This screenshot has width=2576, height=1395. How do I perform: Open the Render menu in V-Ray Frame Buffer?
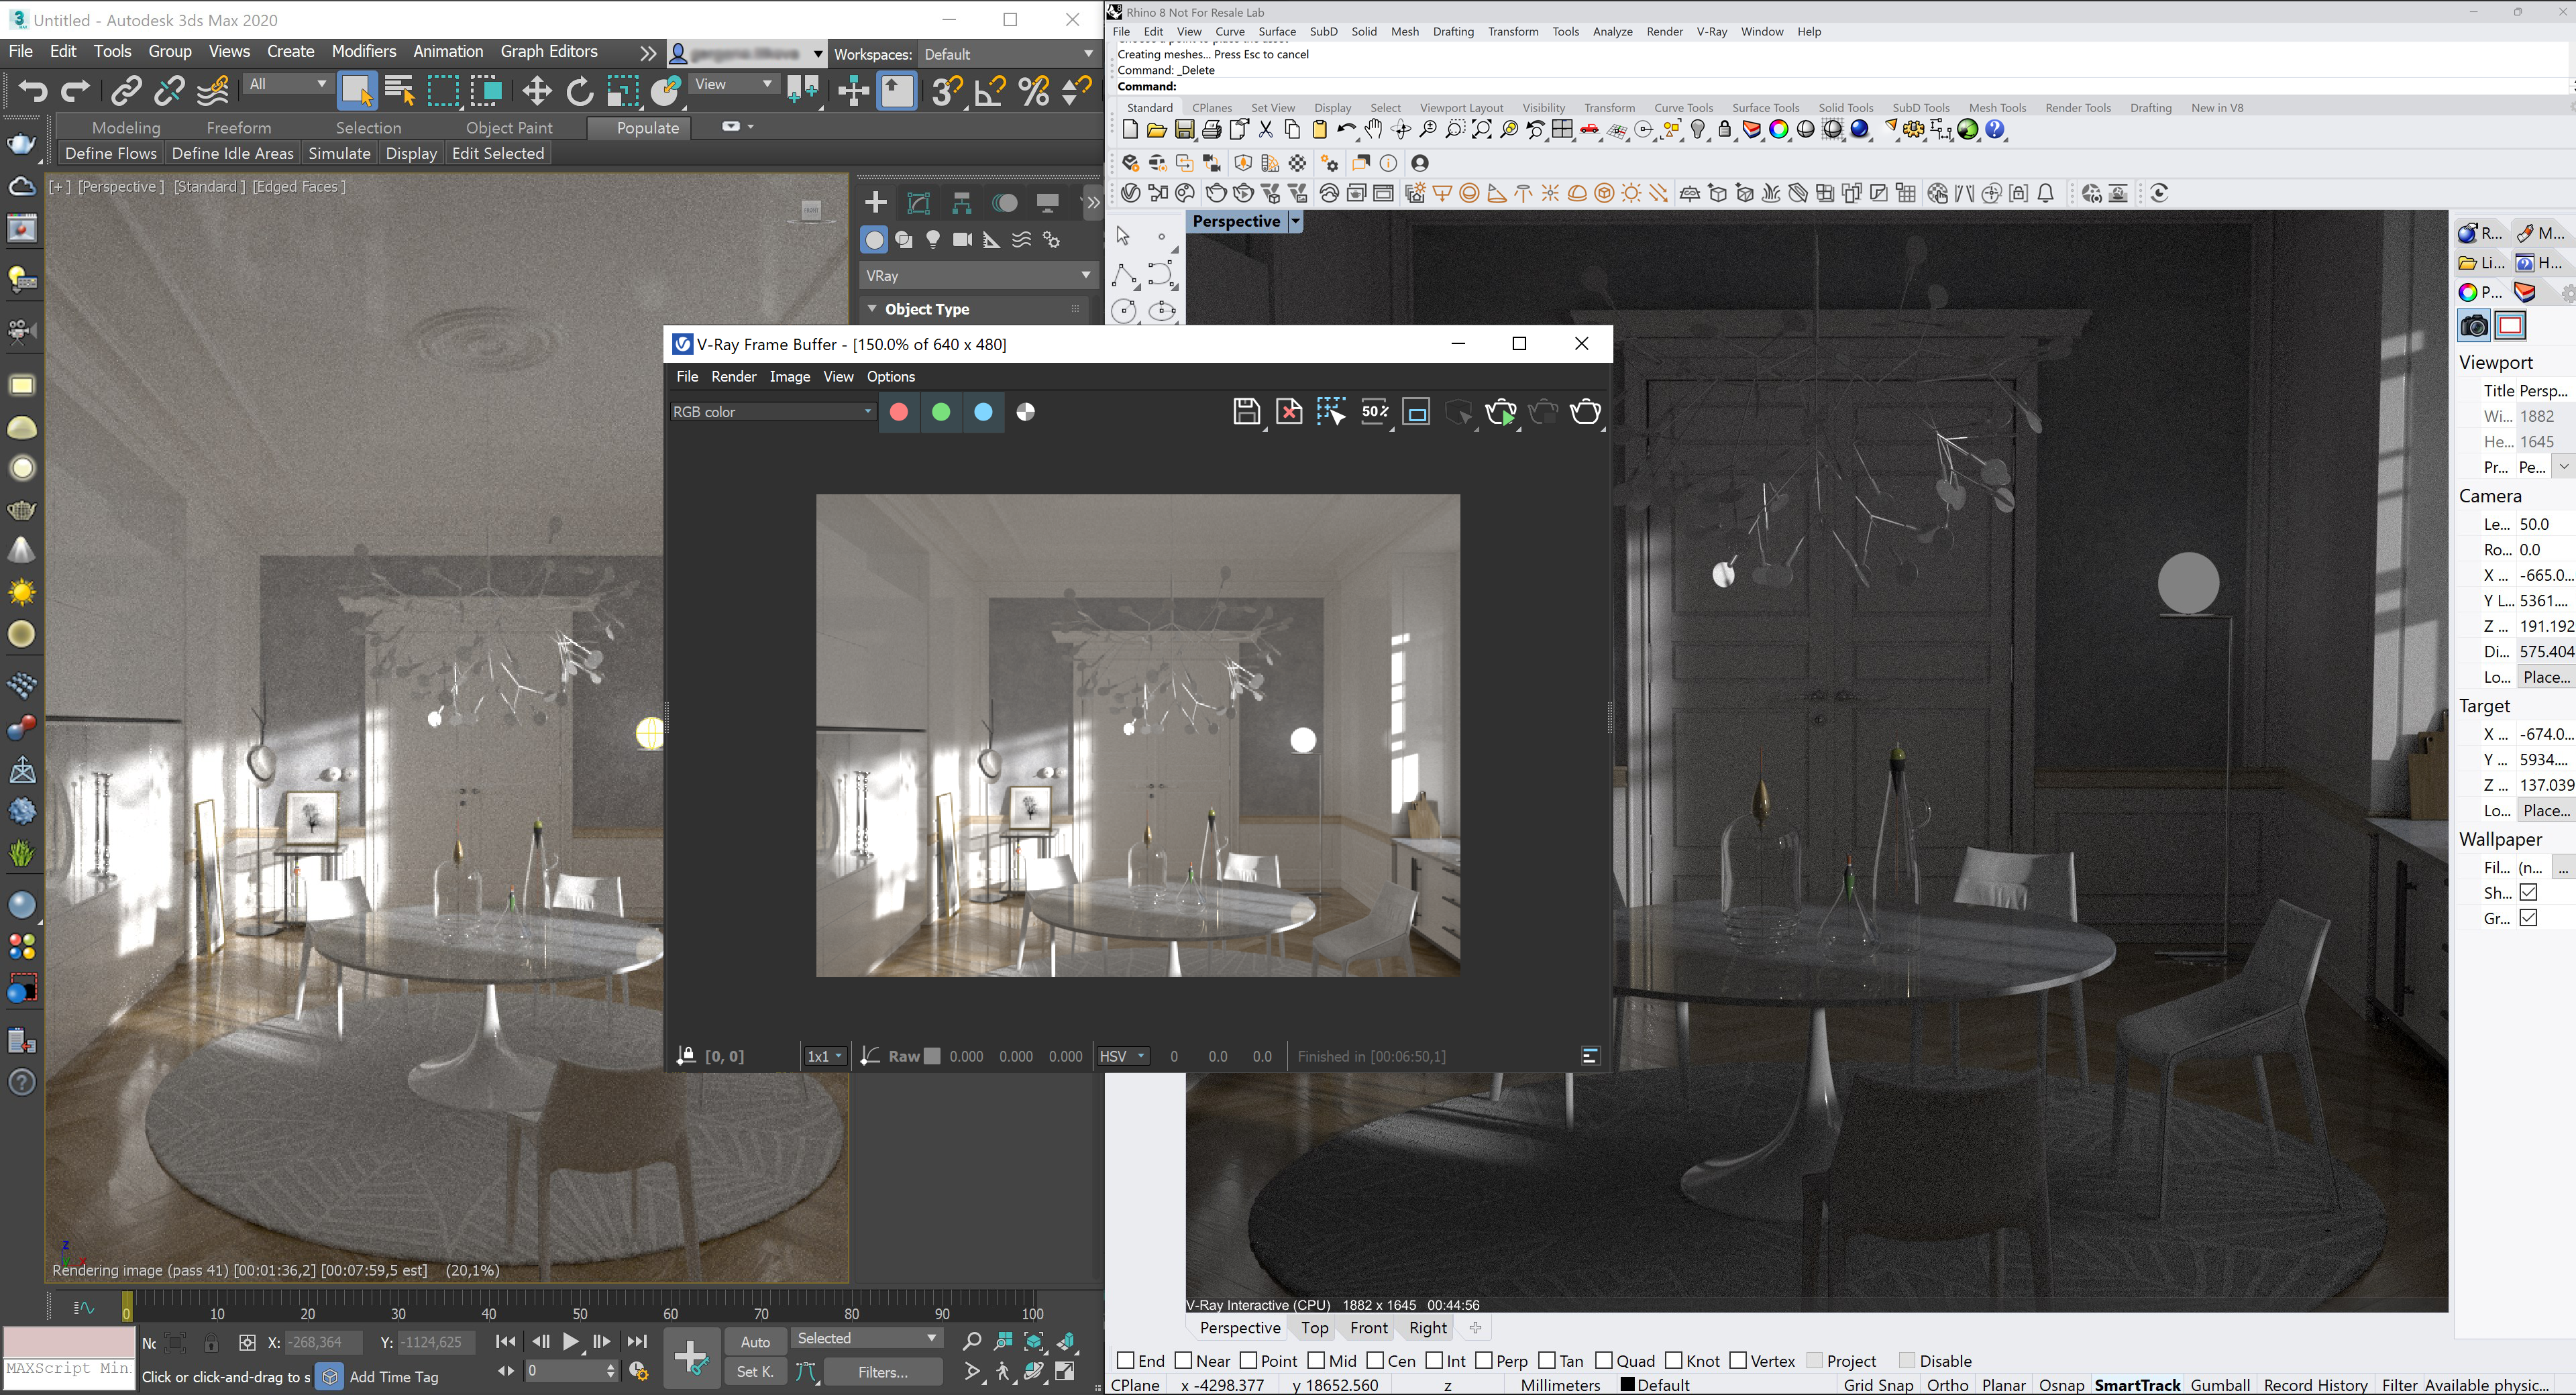(x=733, y=376)
